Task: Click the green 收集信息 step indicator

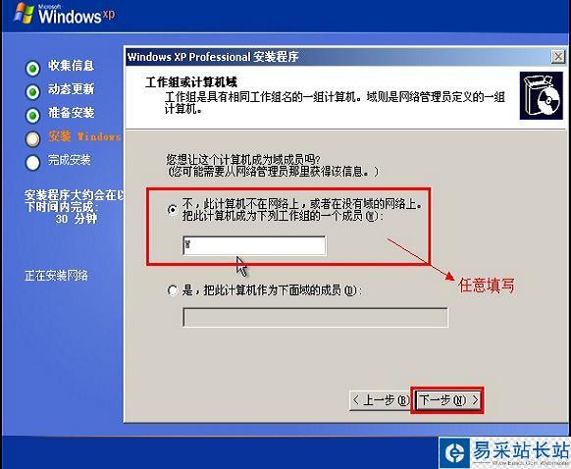Action: (x=32, y=68)
